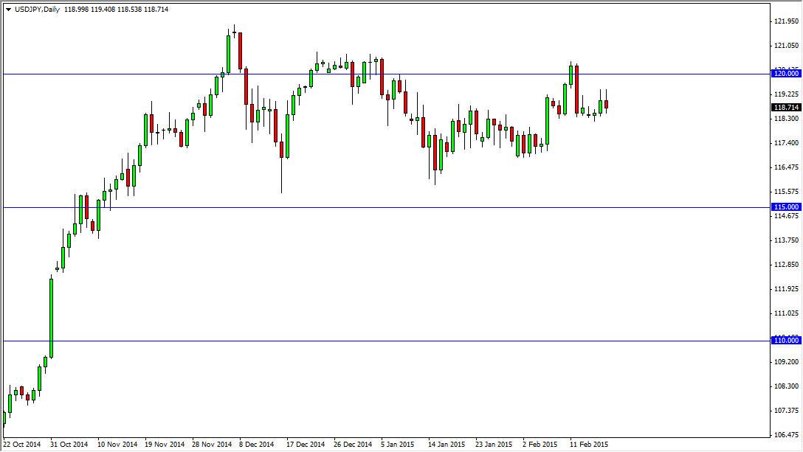Select the 115.000 price level tag
803x452 pixels.
(785, 207)
